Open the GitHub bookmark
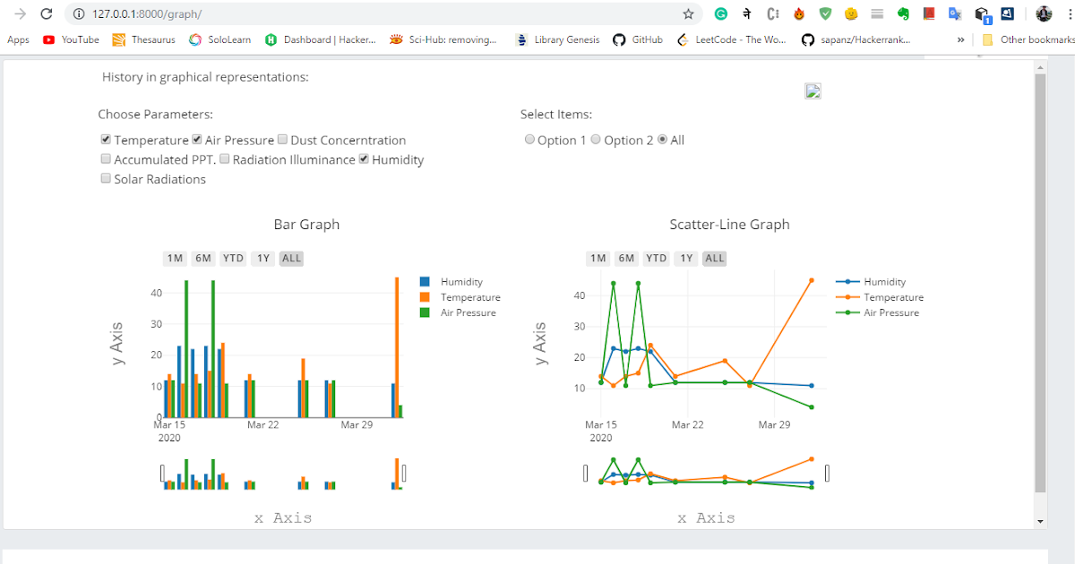Screen dimensions: 1075x564 point(638,39)
